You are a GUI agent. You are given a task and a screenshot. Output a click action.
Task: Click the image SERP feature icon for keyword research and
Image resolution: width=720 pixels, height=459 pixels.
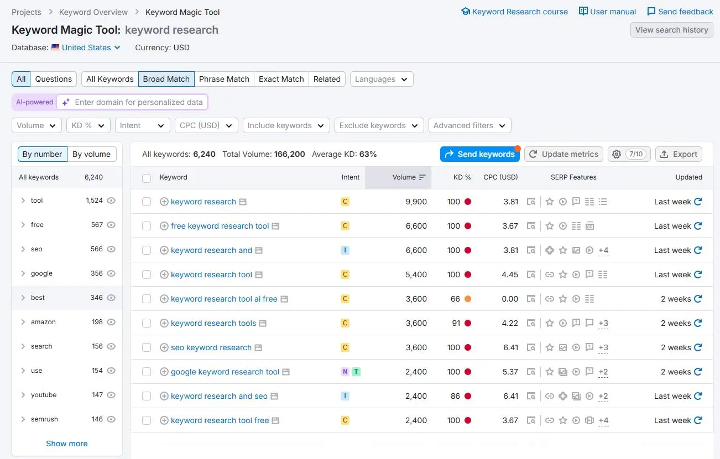[576, 250]
